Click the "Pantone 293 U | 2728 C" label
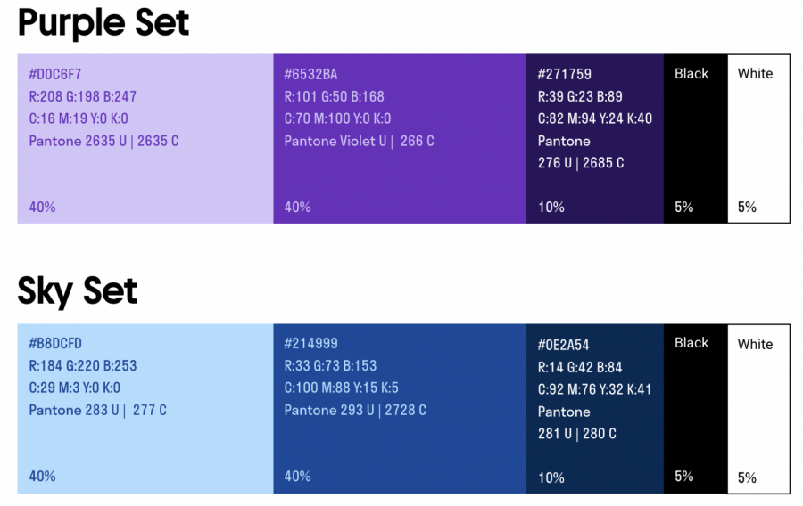The height and width of the screenshot is (506, 803). tap(355, 410)
